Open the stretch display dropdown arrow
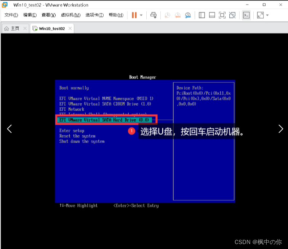 [267, 15]
